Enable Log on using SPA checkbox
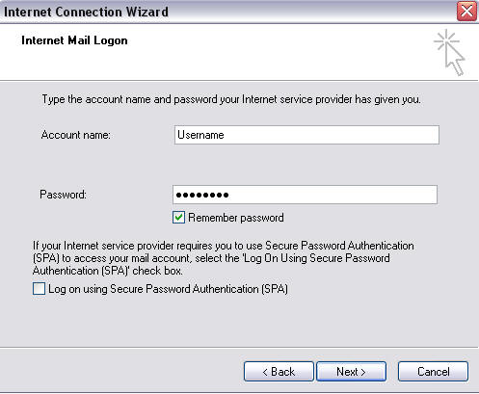 click(39, 288)
